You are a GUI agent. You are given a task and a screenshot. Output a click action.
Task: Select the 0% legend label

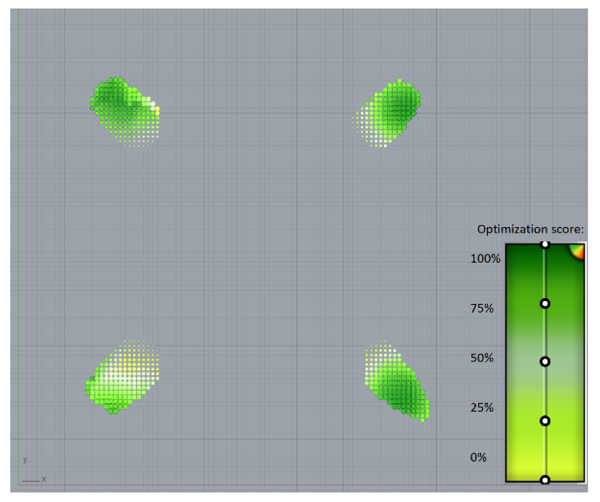tap(478, 458)
